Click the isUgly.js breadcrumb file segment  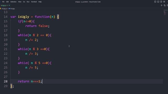pos(4,9)
